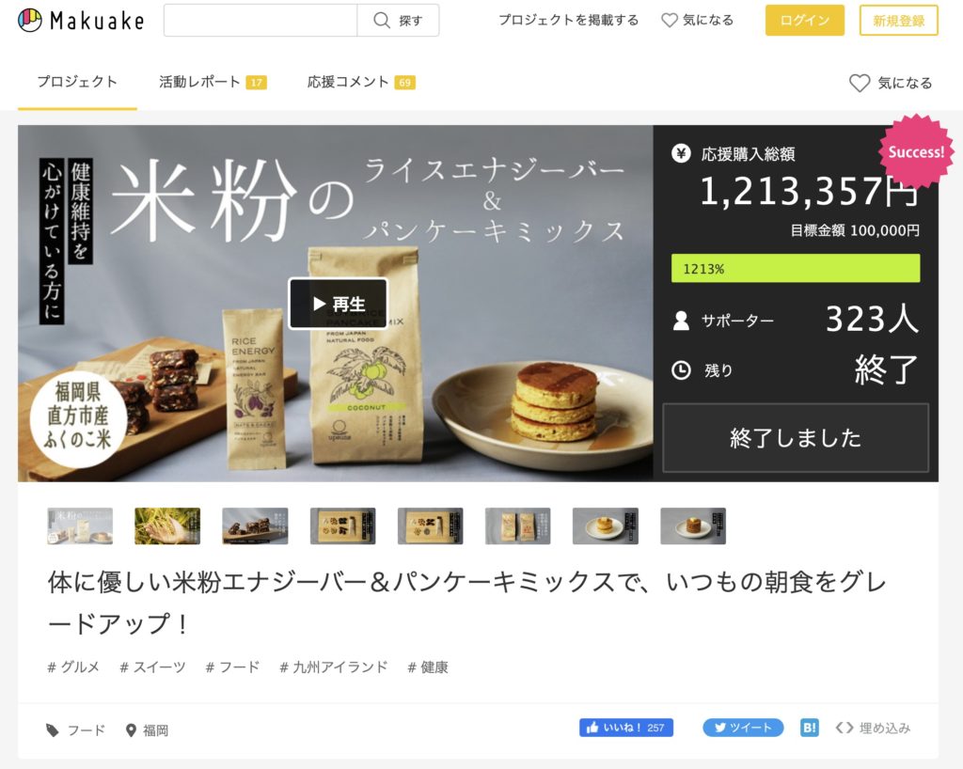Click the magnifier 探す search button
Image resolution: width=963 pixels, height=769 pixels.
pos(398,21)
